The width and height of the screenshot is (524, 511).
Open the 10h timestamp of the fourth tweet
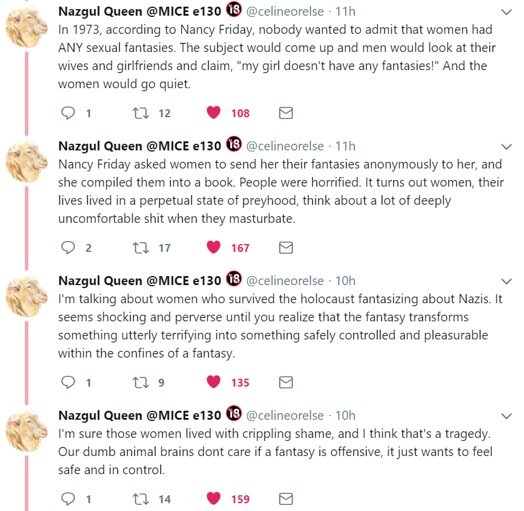(x=345, y=416)
